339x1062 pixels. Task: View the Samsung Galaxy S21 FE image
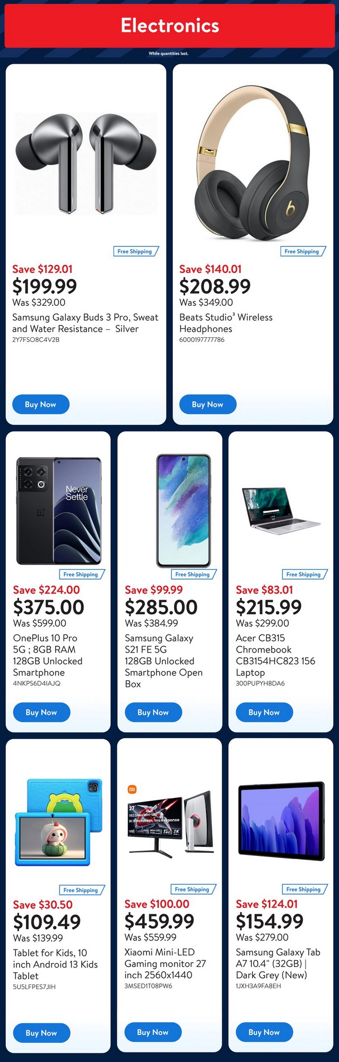(x=184, y=510)
